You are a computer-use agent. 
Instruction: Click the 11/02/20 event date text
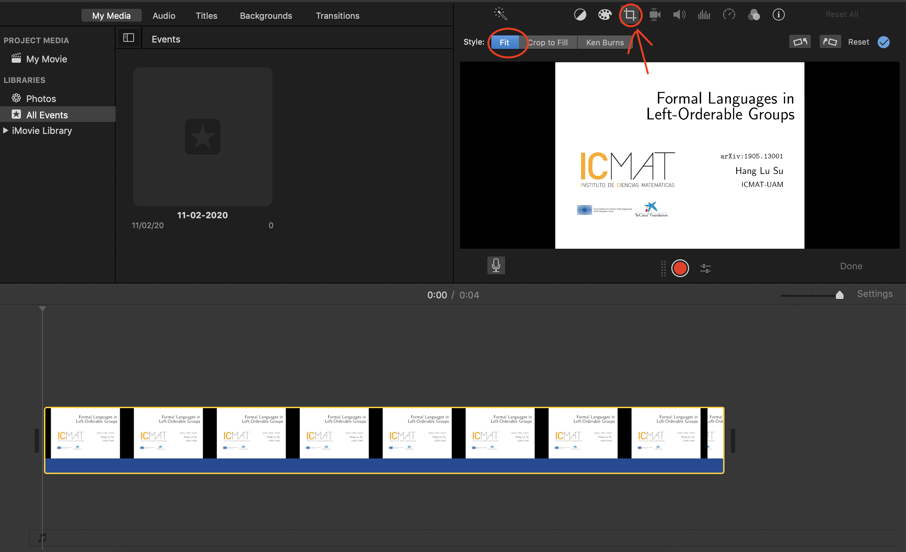tap(148, 225)
